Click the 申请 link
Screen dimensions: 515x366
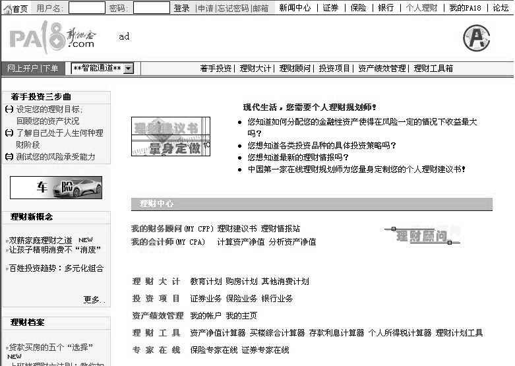point(206,8)
